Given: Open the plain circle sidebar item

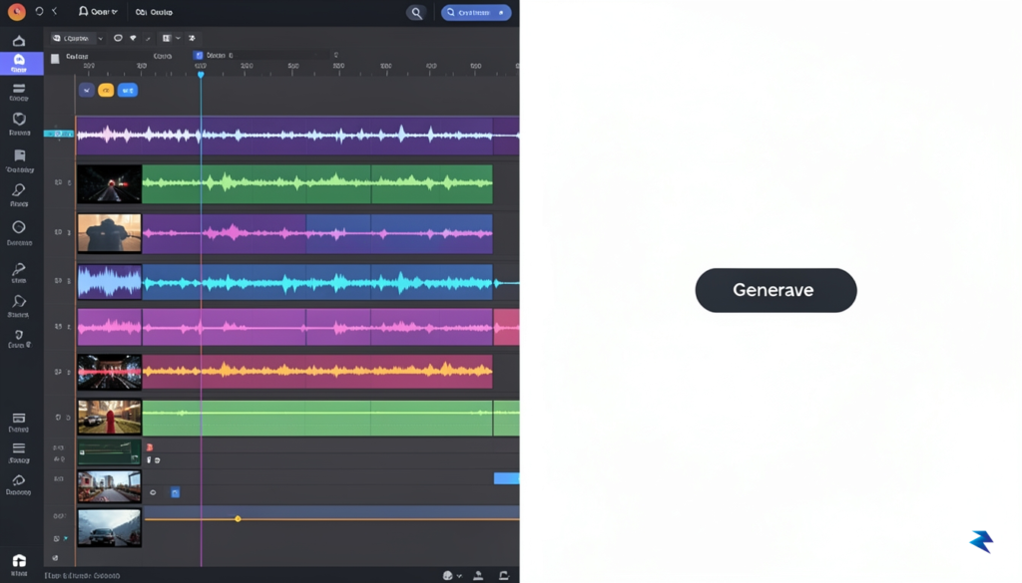Looking at the screenshot, I should click(x=19, y=232).
